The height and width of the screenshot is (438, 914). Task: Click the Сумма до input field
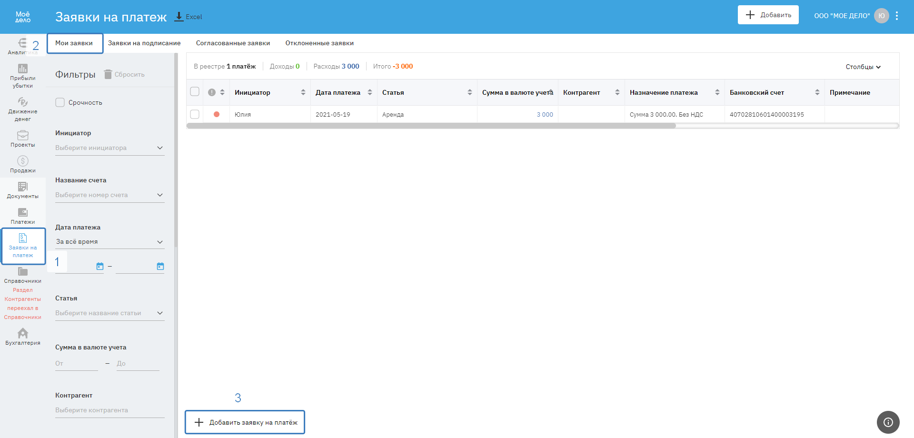pos(138,364)
